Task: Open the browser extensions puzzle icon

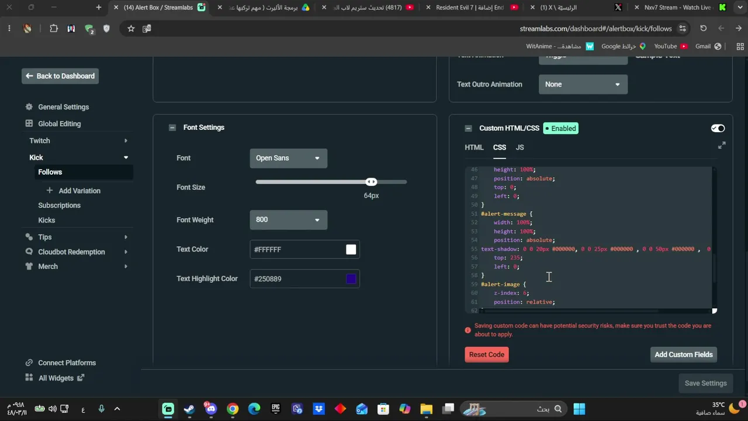Action: tap(54, 29)
